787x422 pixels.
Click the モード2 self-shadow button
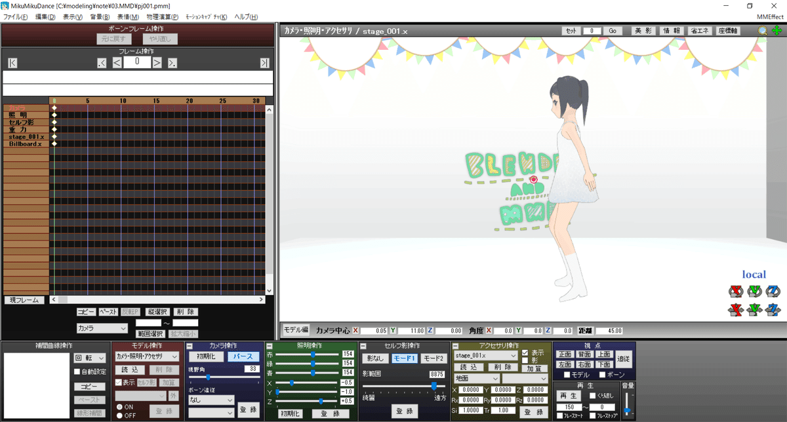[433, 358]
